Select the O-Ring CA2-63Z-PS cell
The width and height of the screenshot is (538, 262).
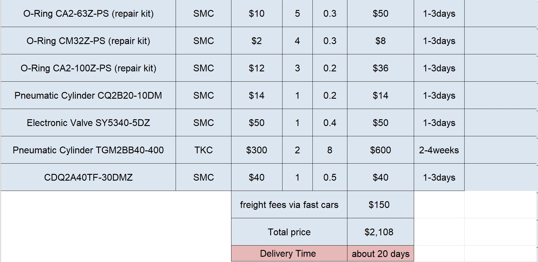tap(88, 14)
